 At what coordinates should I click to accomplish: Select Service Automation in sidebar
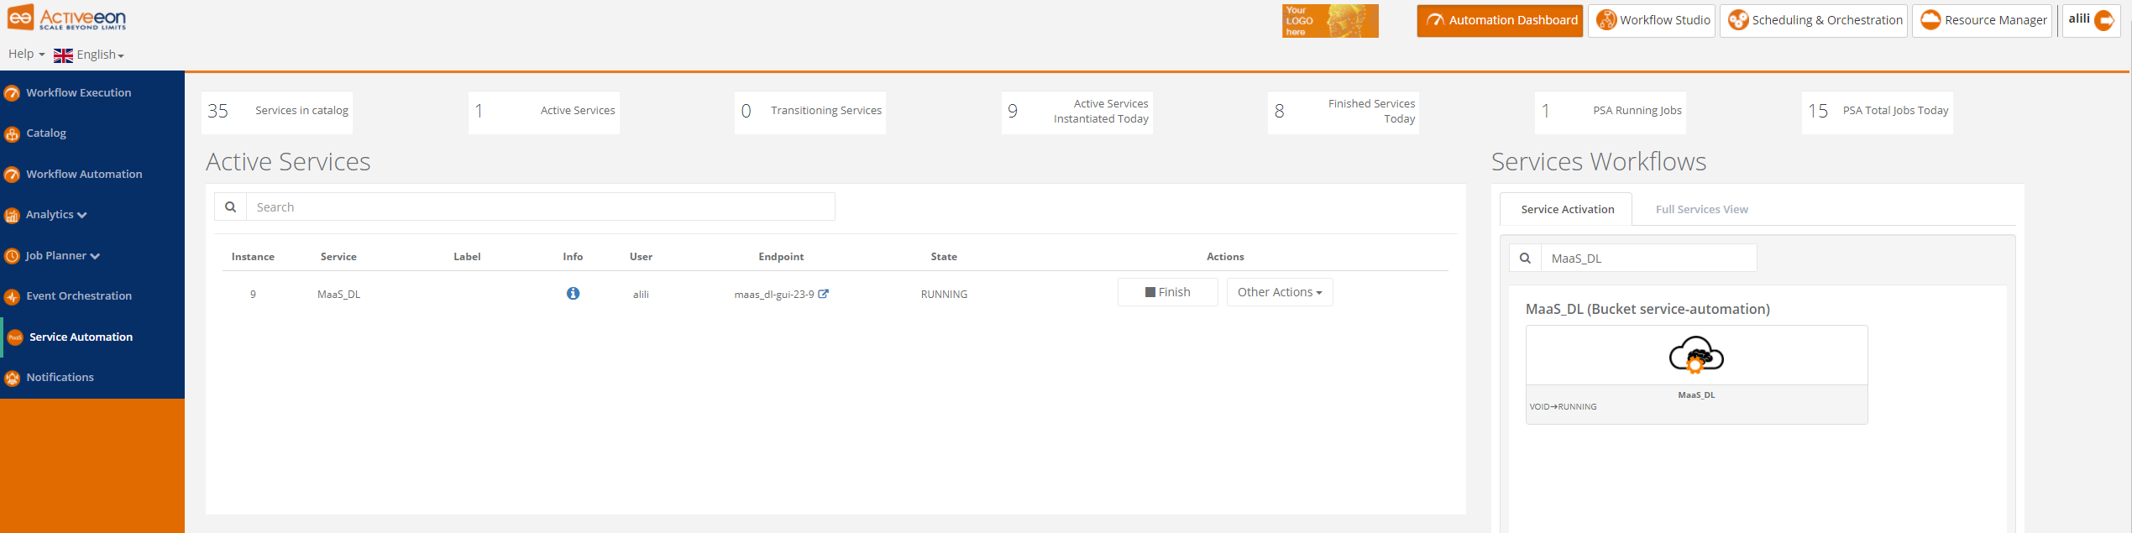81,337
